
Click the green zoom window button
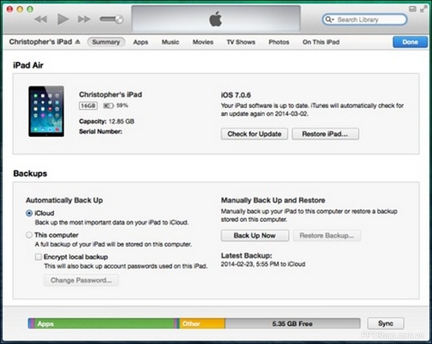coord(30,9)
